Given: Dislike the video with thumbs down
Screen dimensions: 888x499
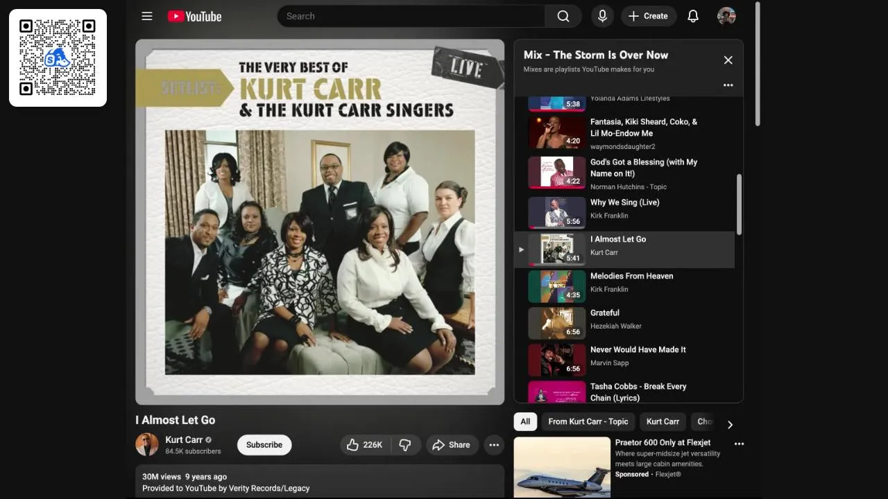Looking at the screenshot, I should (x=406, y=445).
